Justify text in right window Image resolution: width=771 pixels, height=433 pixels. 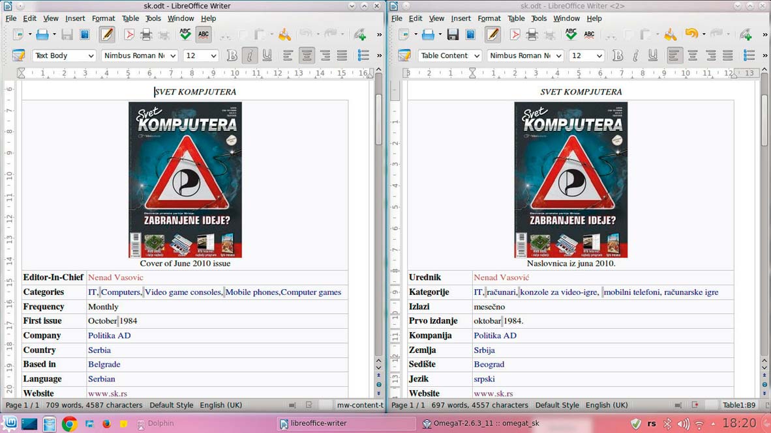point(728,55)
